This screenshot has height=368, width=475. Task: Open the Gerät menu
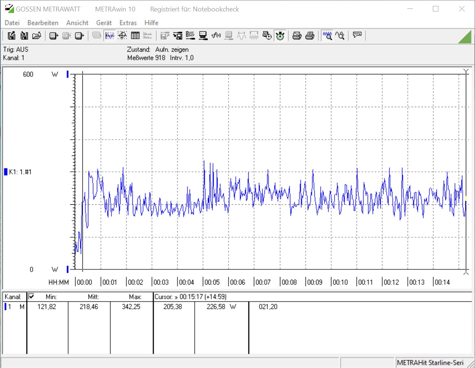pyautogui.click(x=104, y=23)
